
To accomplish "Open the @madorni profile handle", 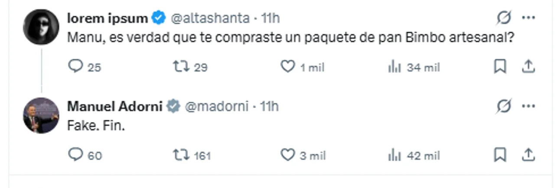I will [216, 106].
